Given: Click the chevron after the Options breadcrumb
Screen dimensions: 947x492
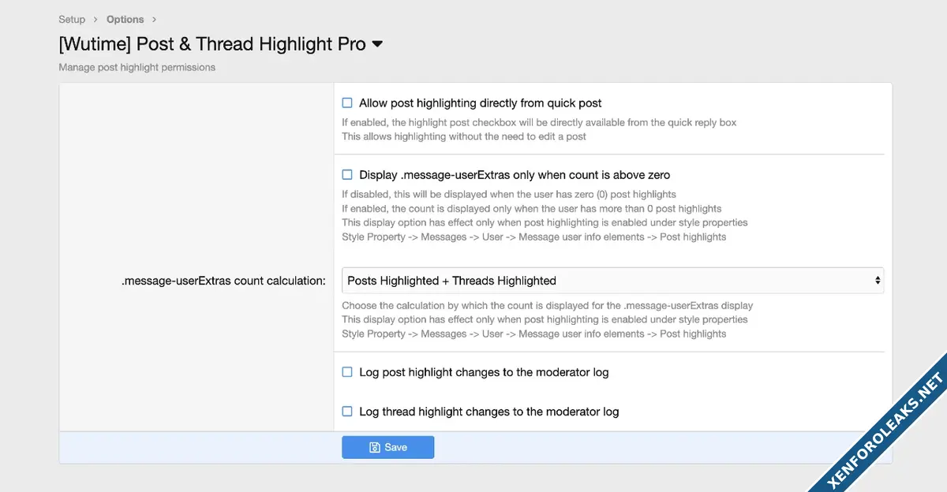Looking at the screenshot, I should [x=154, y=19].
